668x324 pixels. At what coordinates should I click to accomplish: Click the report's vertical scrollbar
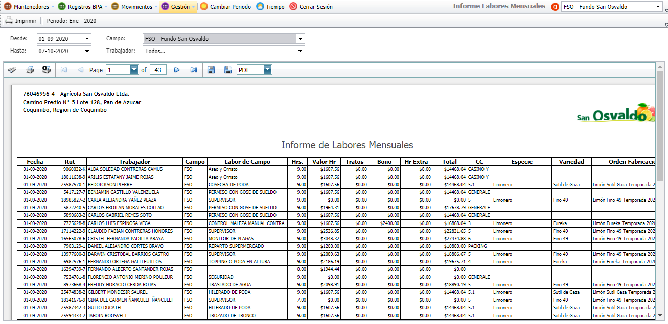click(x=660, y=126)
